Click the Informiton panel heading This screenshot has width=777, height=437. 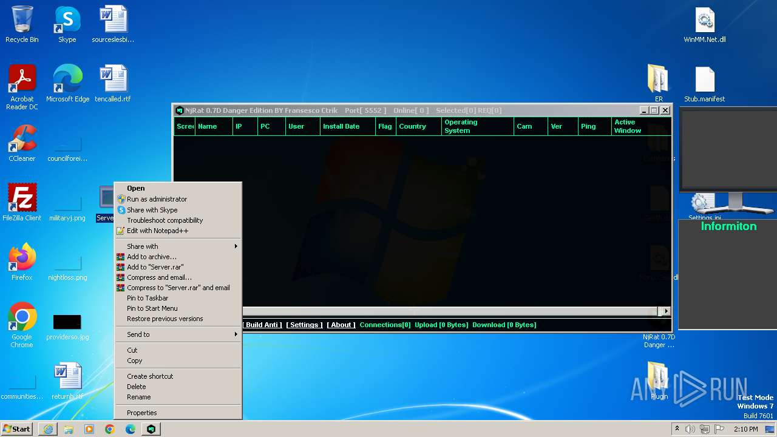[x=728, y=226]
